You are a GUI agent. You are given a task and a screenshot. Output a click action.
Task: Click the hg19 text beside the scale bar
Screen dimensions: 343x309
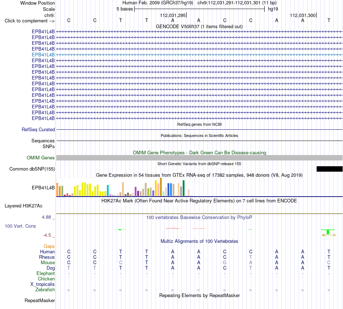pos(273,9)
